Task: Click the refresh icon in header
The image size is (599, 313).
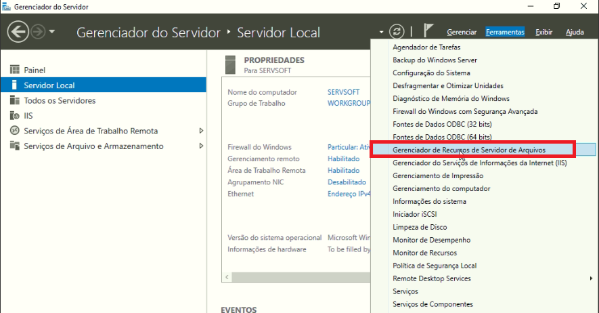Action: pos(397,32)
